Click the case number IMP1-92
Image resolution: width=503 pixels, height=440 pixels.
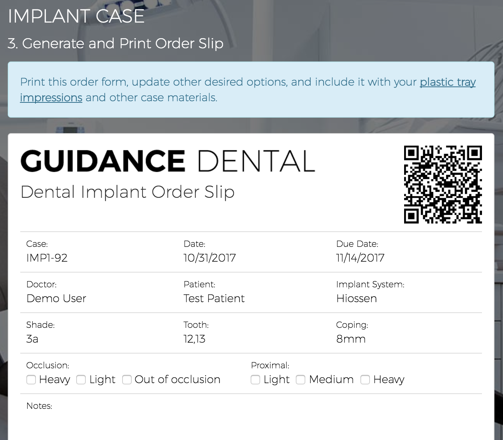47,258
